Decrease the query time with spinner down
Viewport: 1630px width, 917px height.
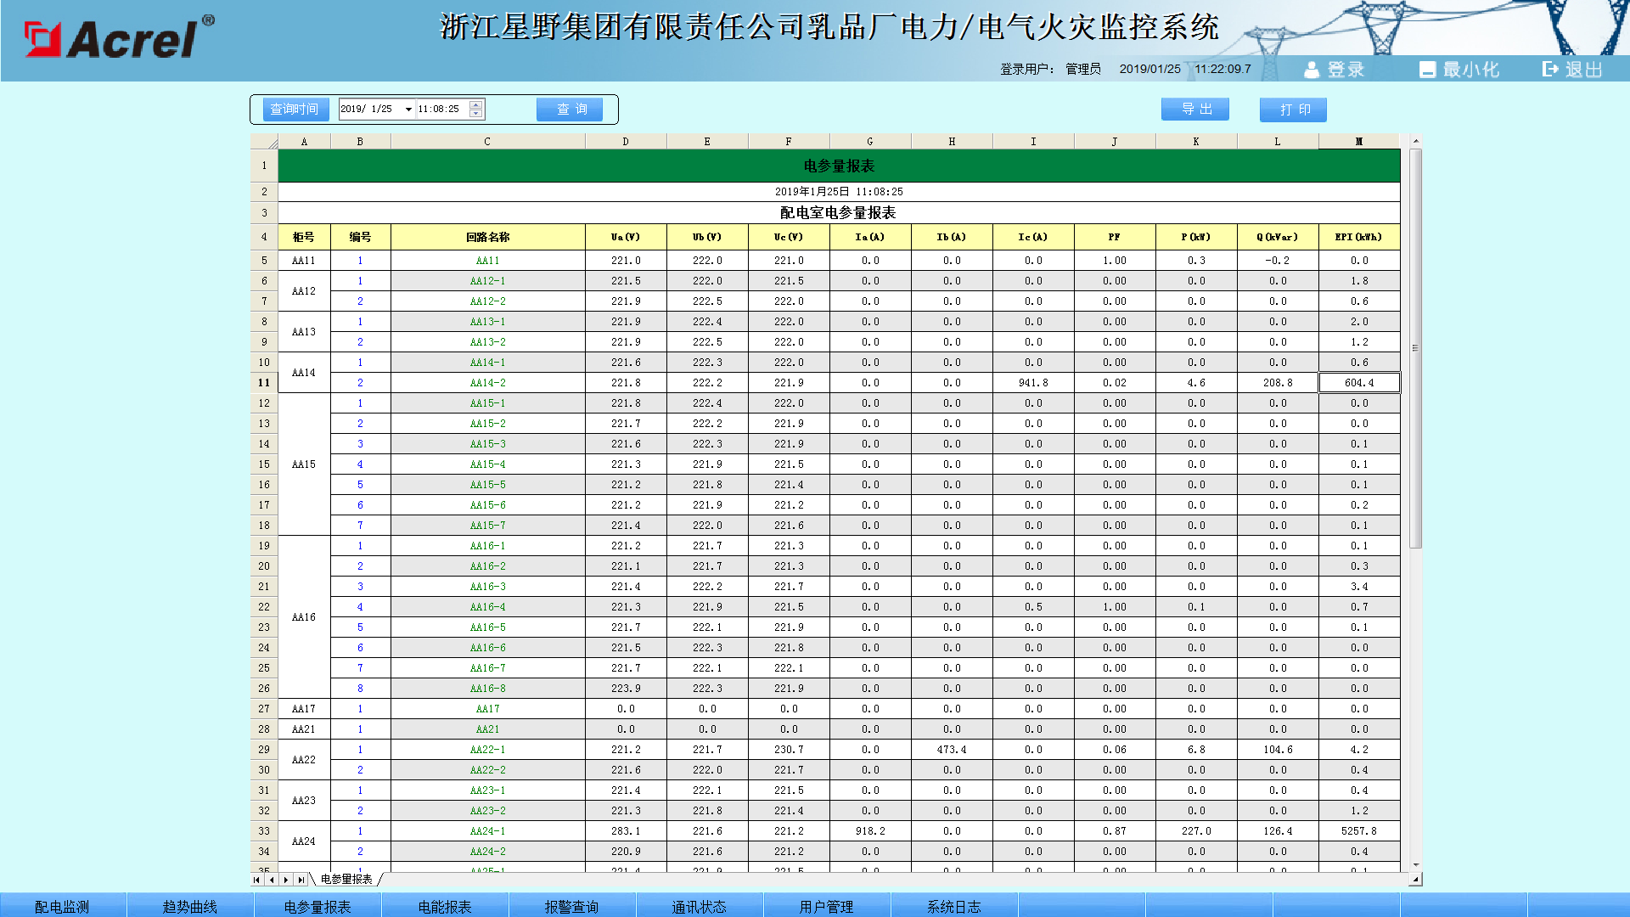point(476,114)
